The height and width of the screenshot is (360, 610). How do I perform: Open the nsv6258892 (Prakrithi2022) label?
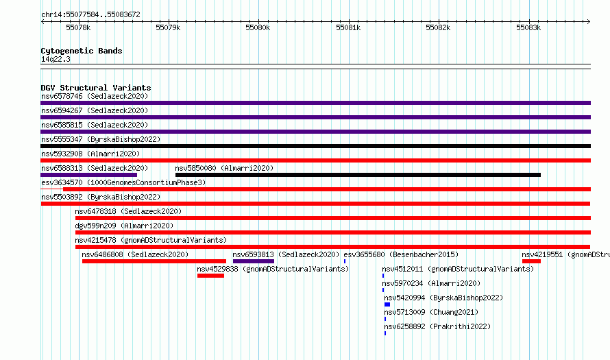click(x=437, y=326)
